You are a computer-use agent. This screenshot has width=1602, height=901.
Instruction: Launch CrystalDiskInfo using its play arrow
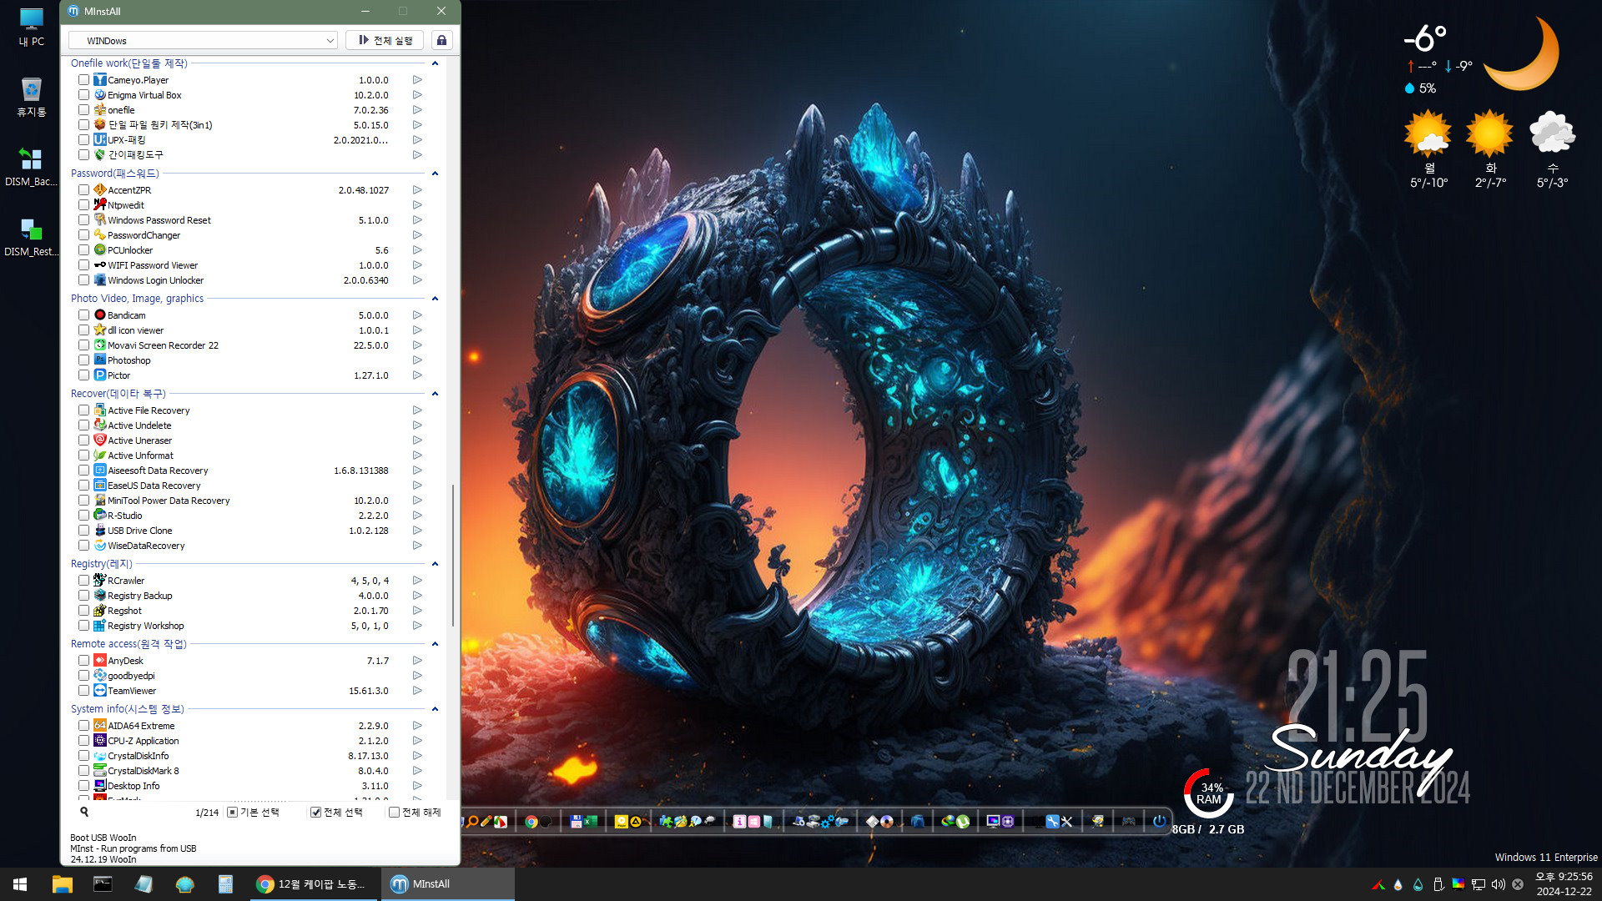point(417,756)
